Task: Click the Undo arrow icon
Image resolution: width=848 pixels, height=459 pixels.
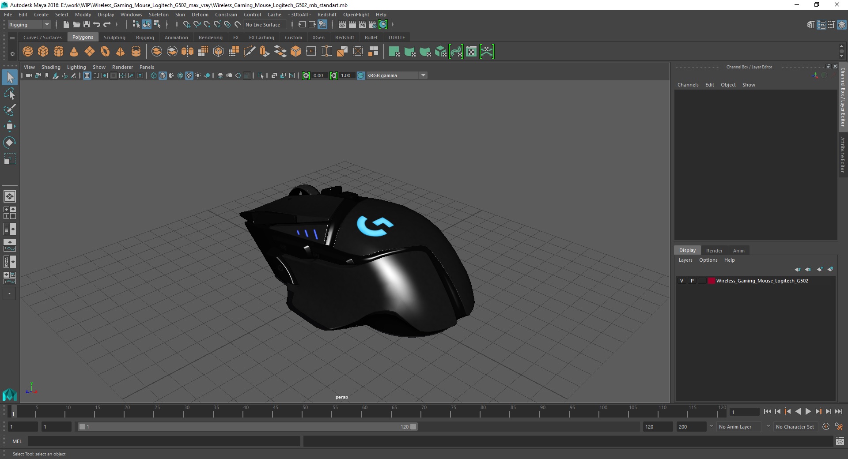Action: tap(97, 25)
